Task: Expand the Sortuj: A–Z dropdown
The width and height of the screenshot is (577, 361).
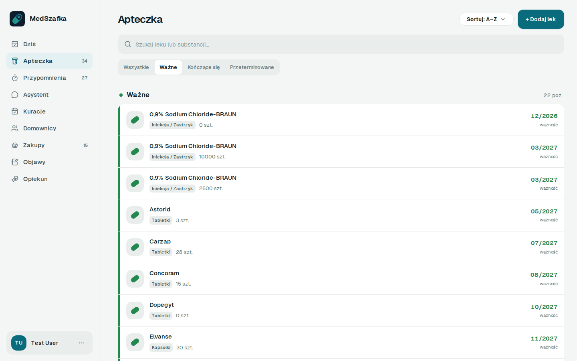Action: click(486, 19)
